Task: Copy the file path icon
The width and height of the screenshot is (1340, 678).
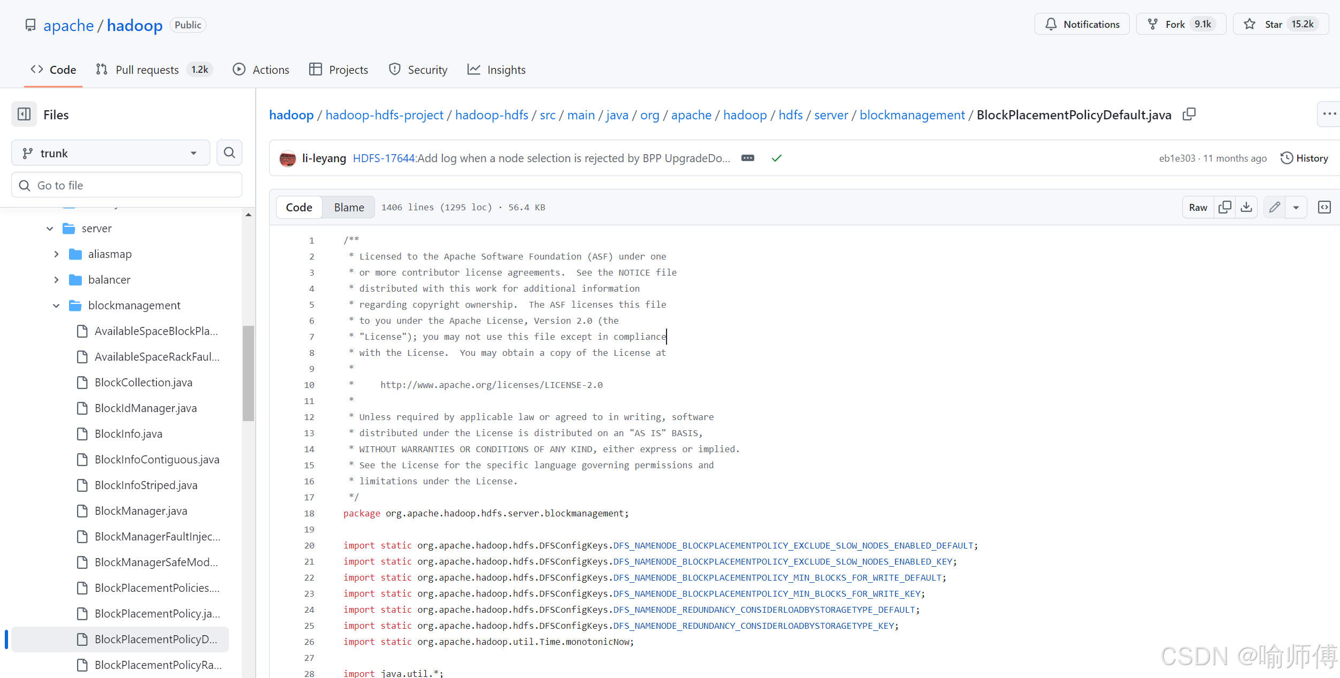Action: pyautogui.click(x=1189, y=115)
